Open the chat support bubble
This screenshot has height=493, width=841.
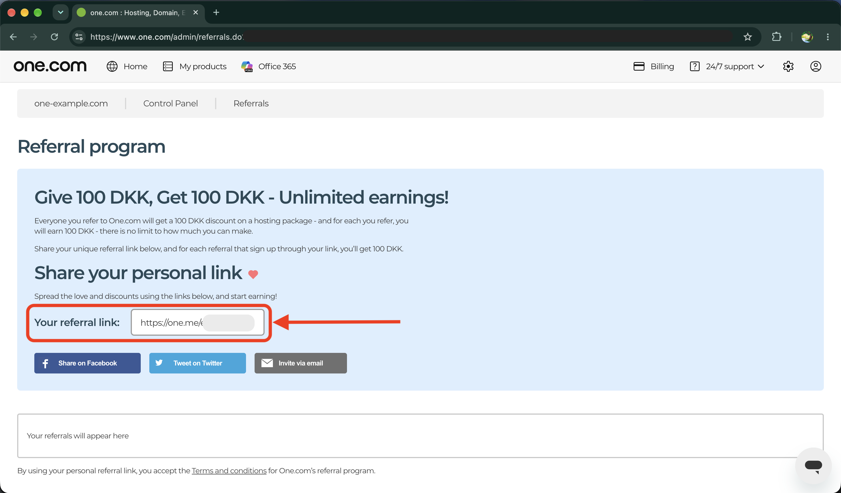click(x=813, y=466)
